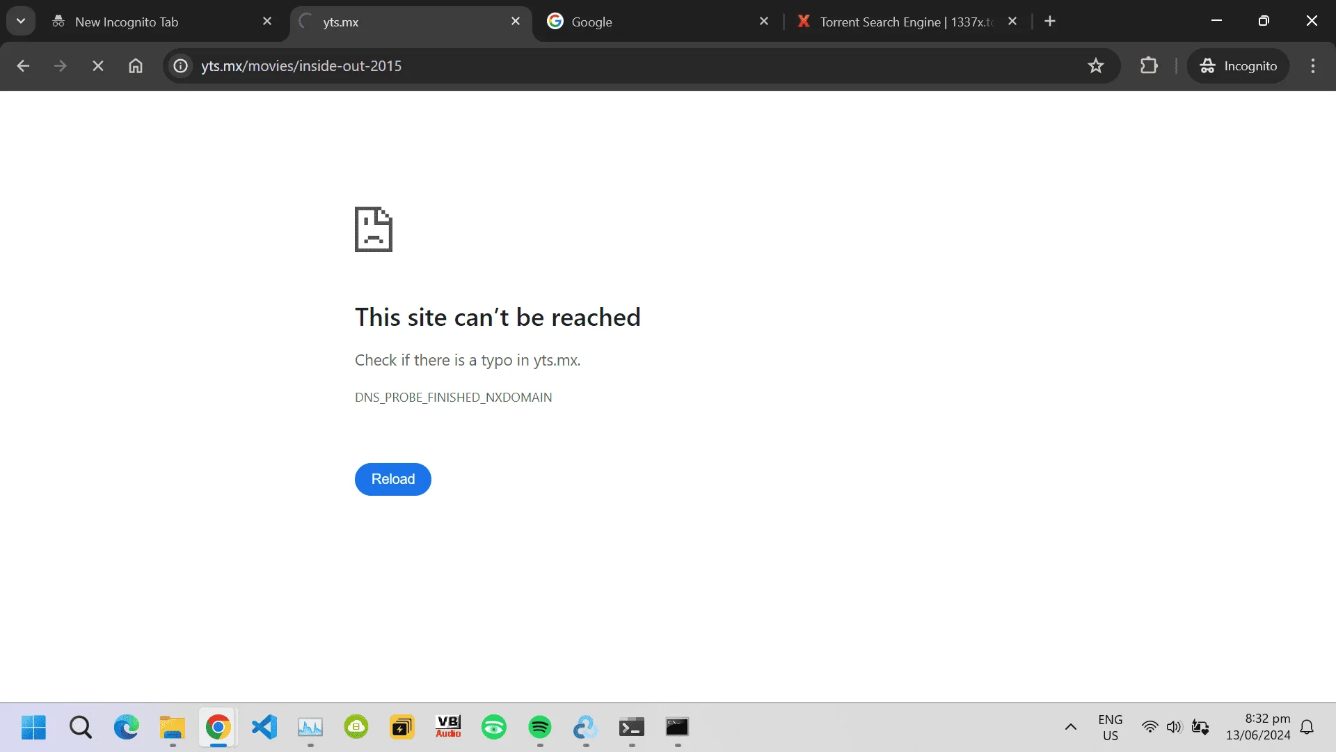Click the forward navigation arrow

[61, 66]
